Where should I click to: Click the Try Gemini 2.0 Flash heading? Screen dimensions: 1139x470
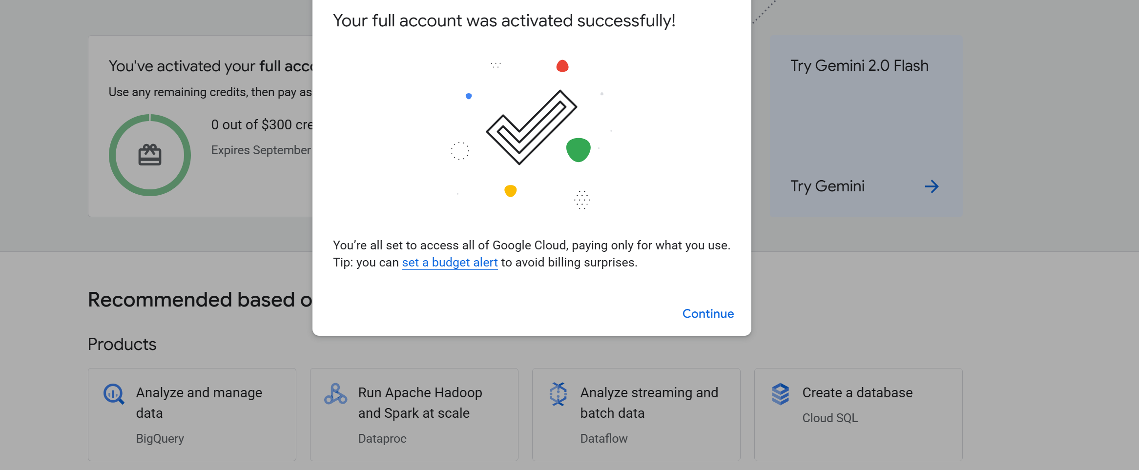(859, 66)
